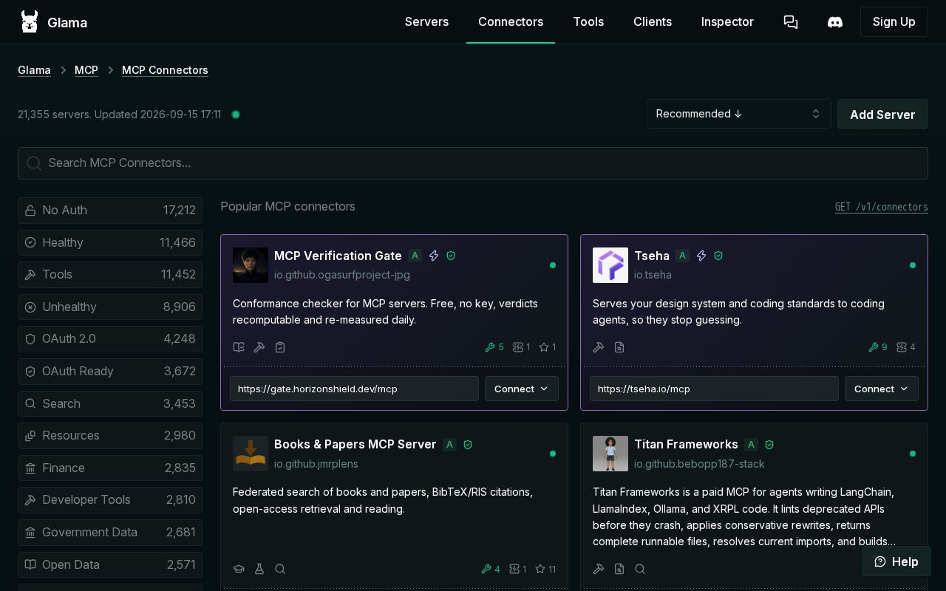Open the Inspector tab
946x591 pixels.
(x=727, y=22)
